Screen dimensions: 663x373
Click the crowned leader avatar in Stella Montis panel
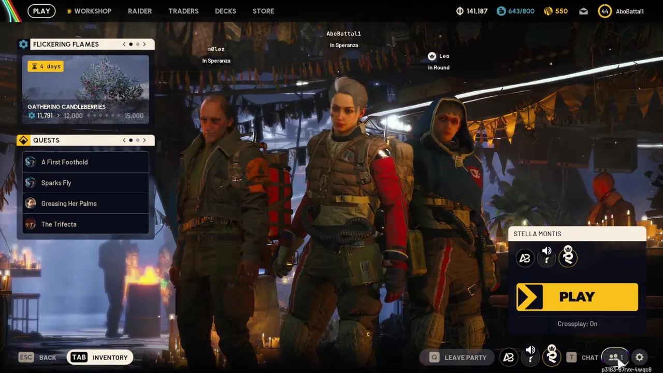click(568, 256)
